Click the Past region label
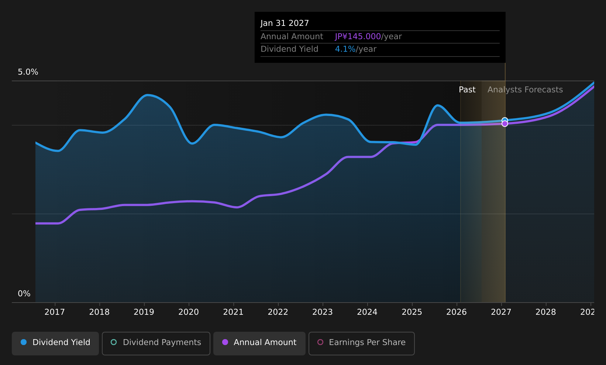The image size is (606, 365). click(467, 90)
